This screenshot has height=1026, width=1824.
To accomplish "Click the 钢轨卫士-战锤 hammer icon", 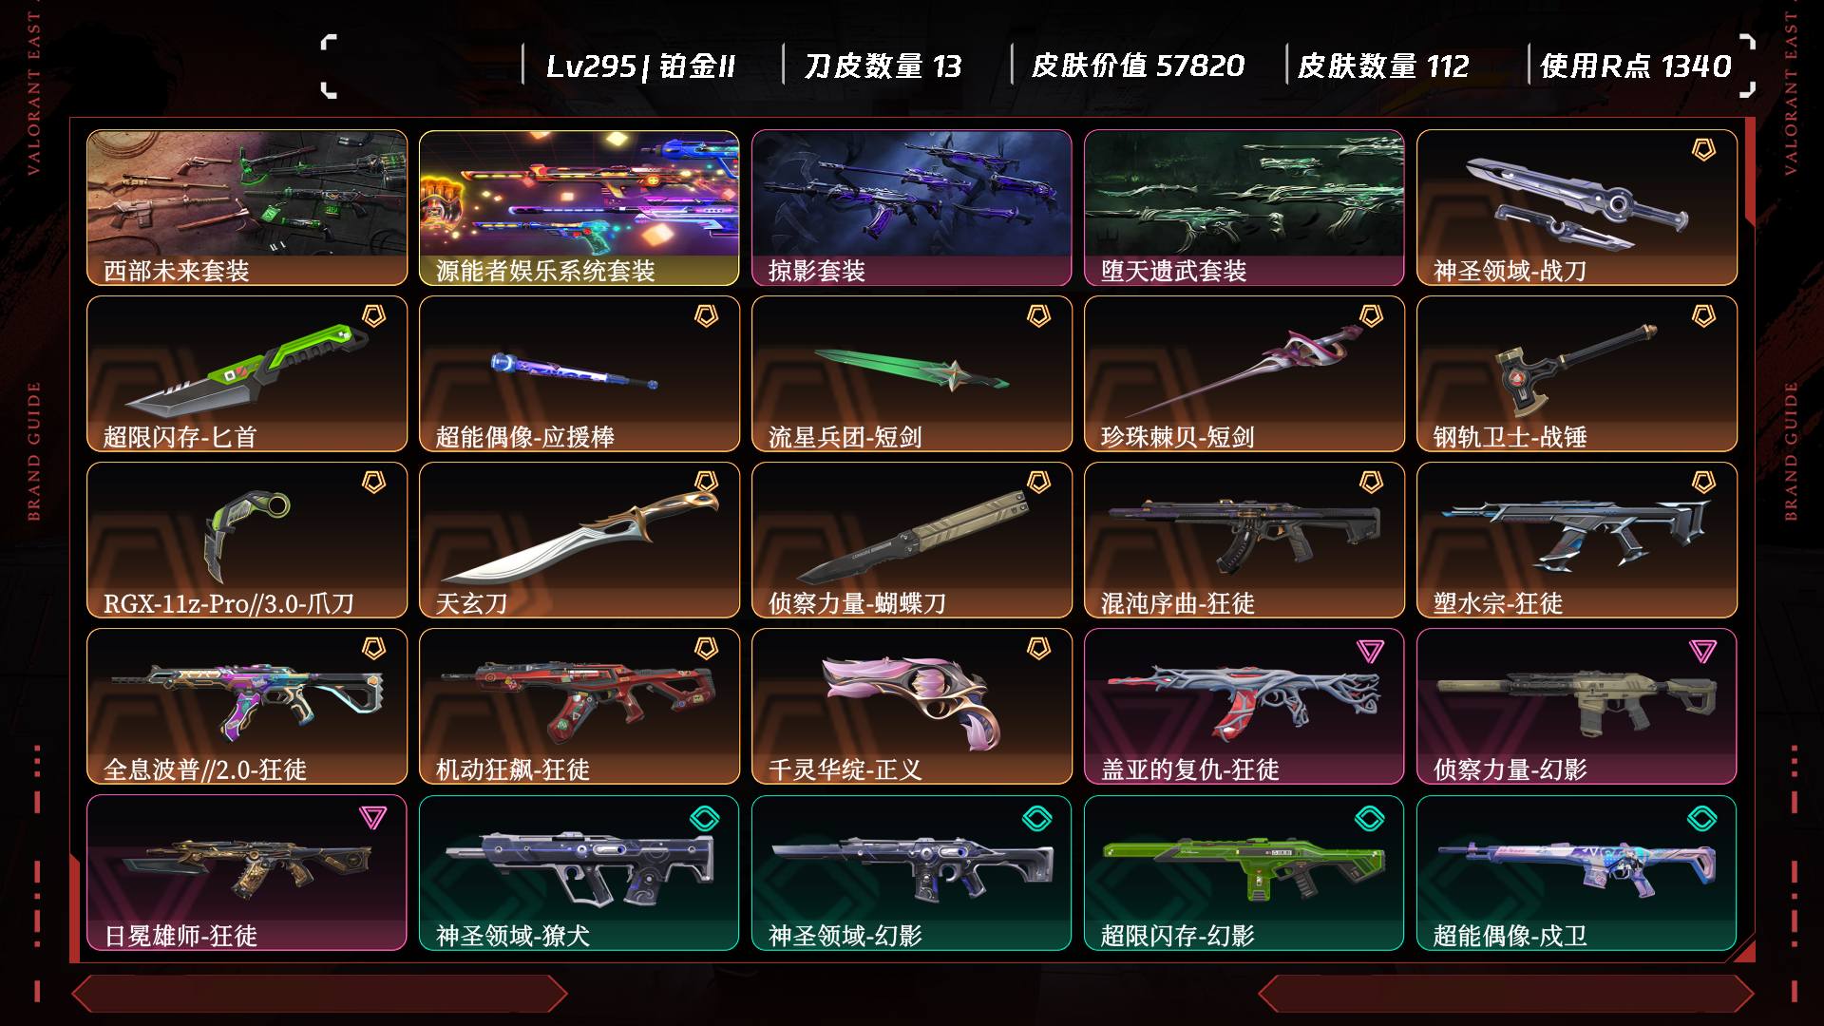I will click(x=1576, y=370).
